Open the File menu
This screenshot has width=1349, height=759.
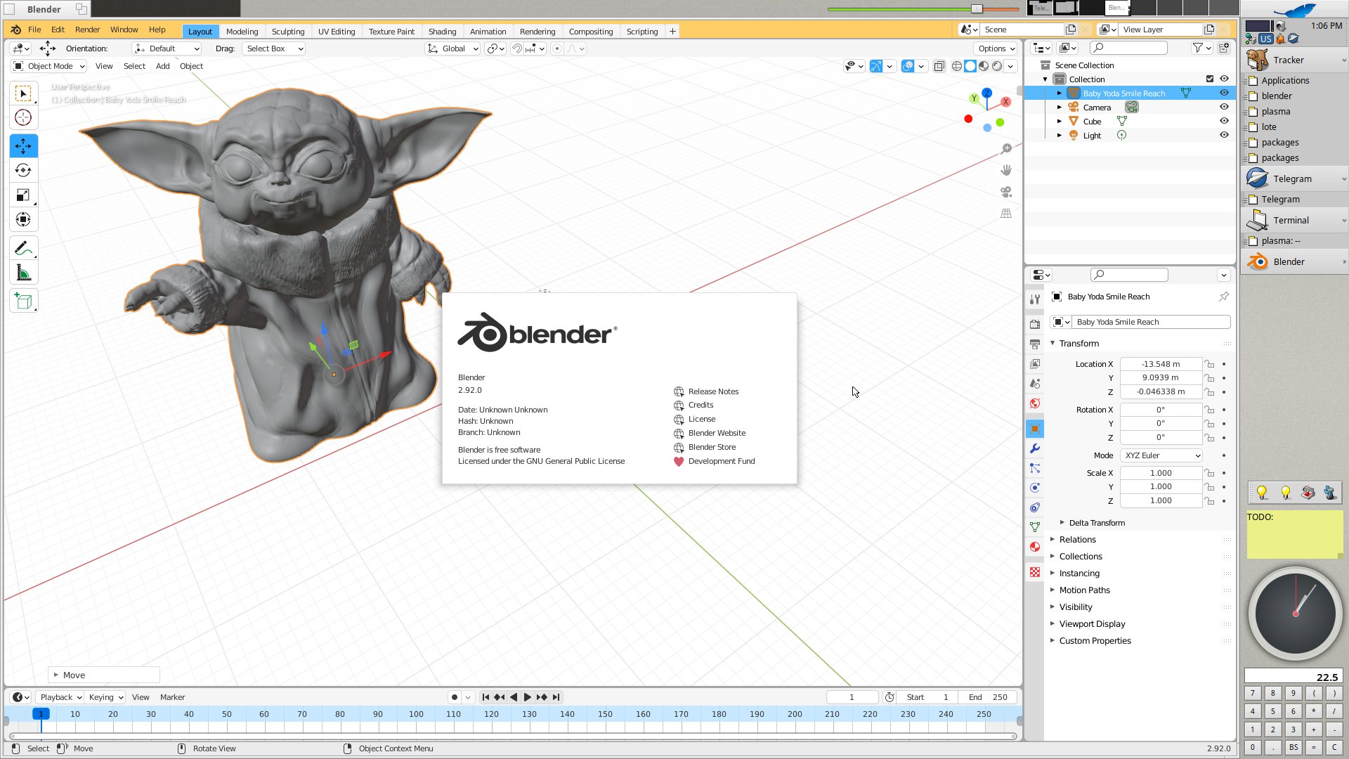(x=34, y=30)
